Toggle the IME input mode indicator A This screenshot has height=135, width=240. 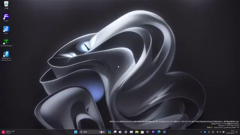click(209, 132)
